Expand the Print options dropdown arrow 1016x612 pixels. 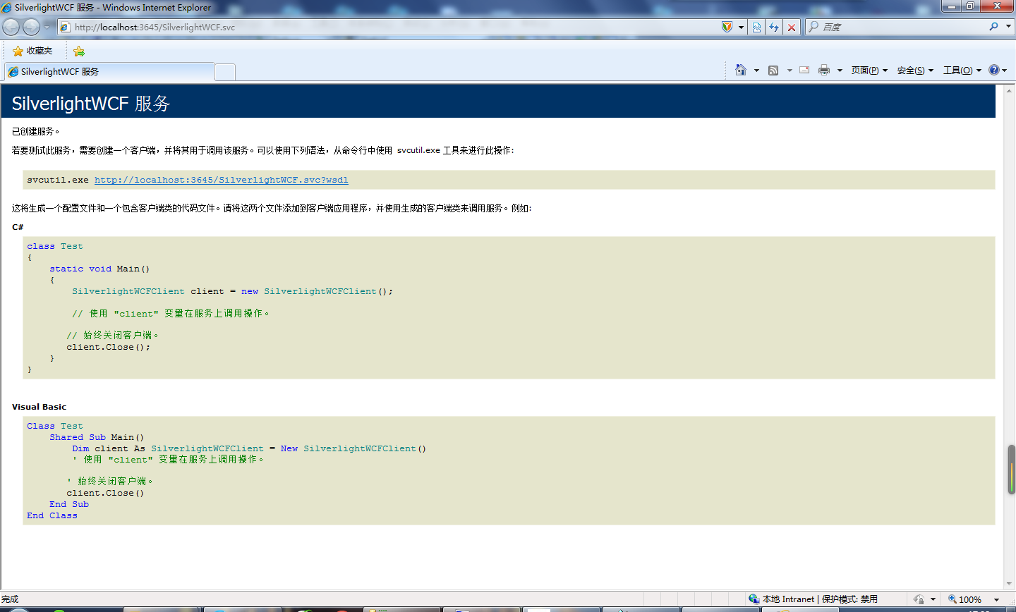[839, 70]
